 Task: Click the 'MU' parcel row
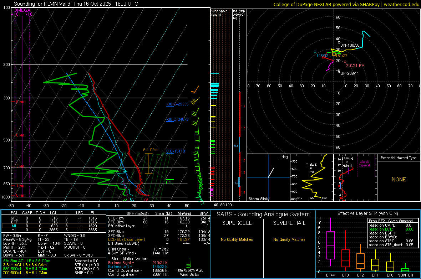[54, 229]
